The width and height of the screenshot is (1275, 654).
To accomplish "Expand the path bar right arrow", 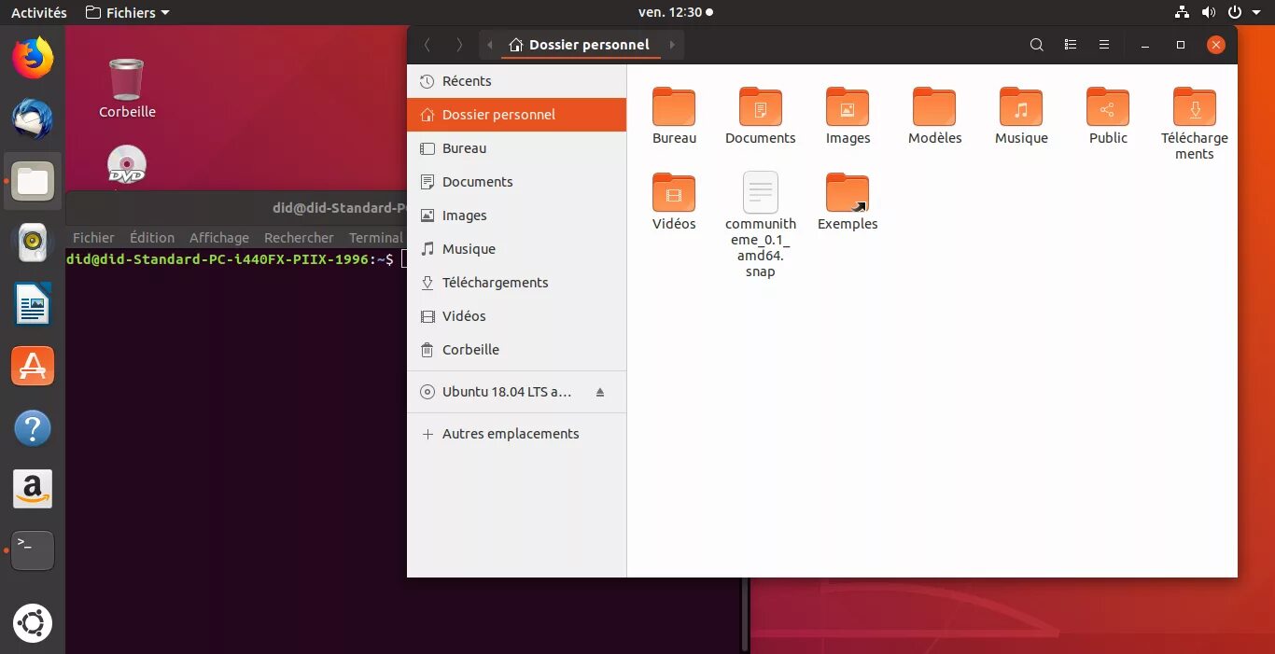I will tap(672, 45).
